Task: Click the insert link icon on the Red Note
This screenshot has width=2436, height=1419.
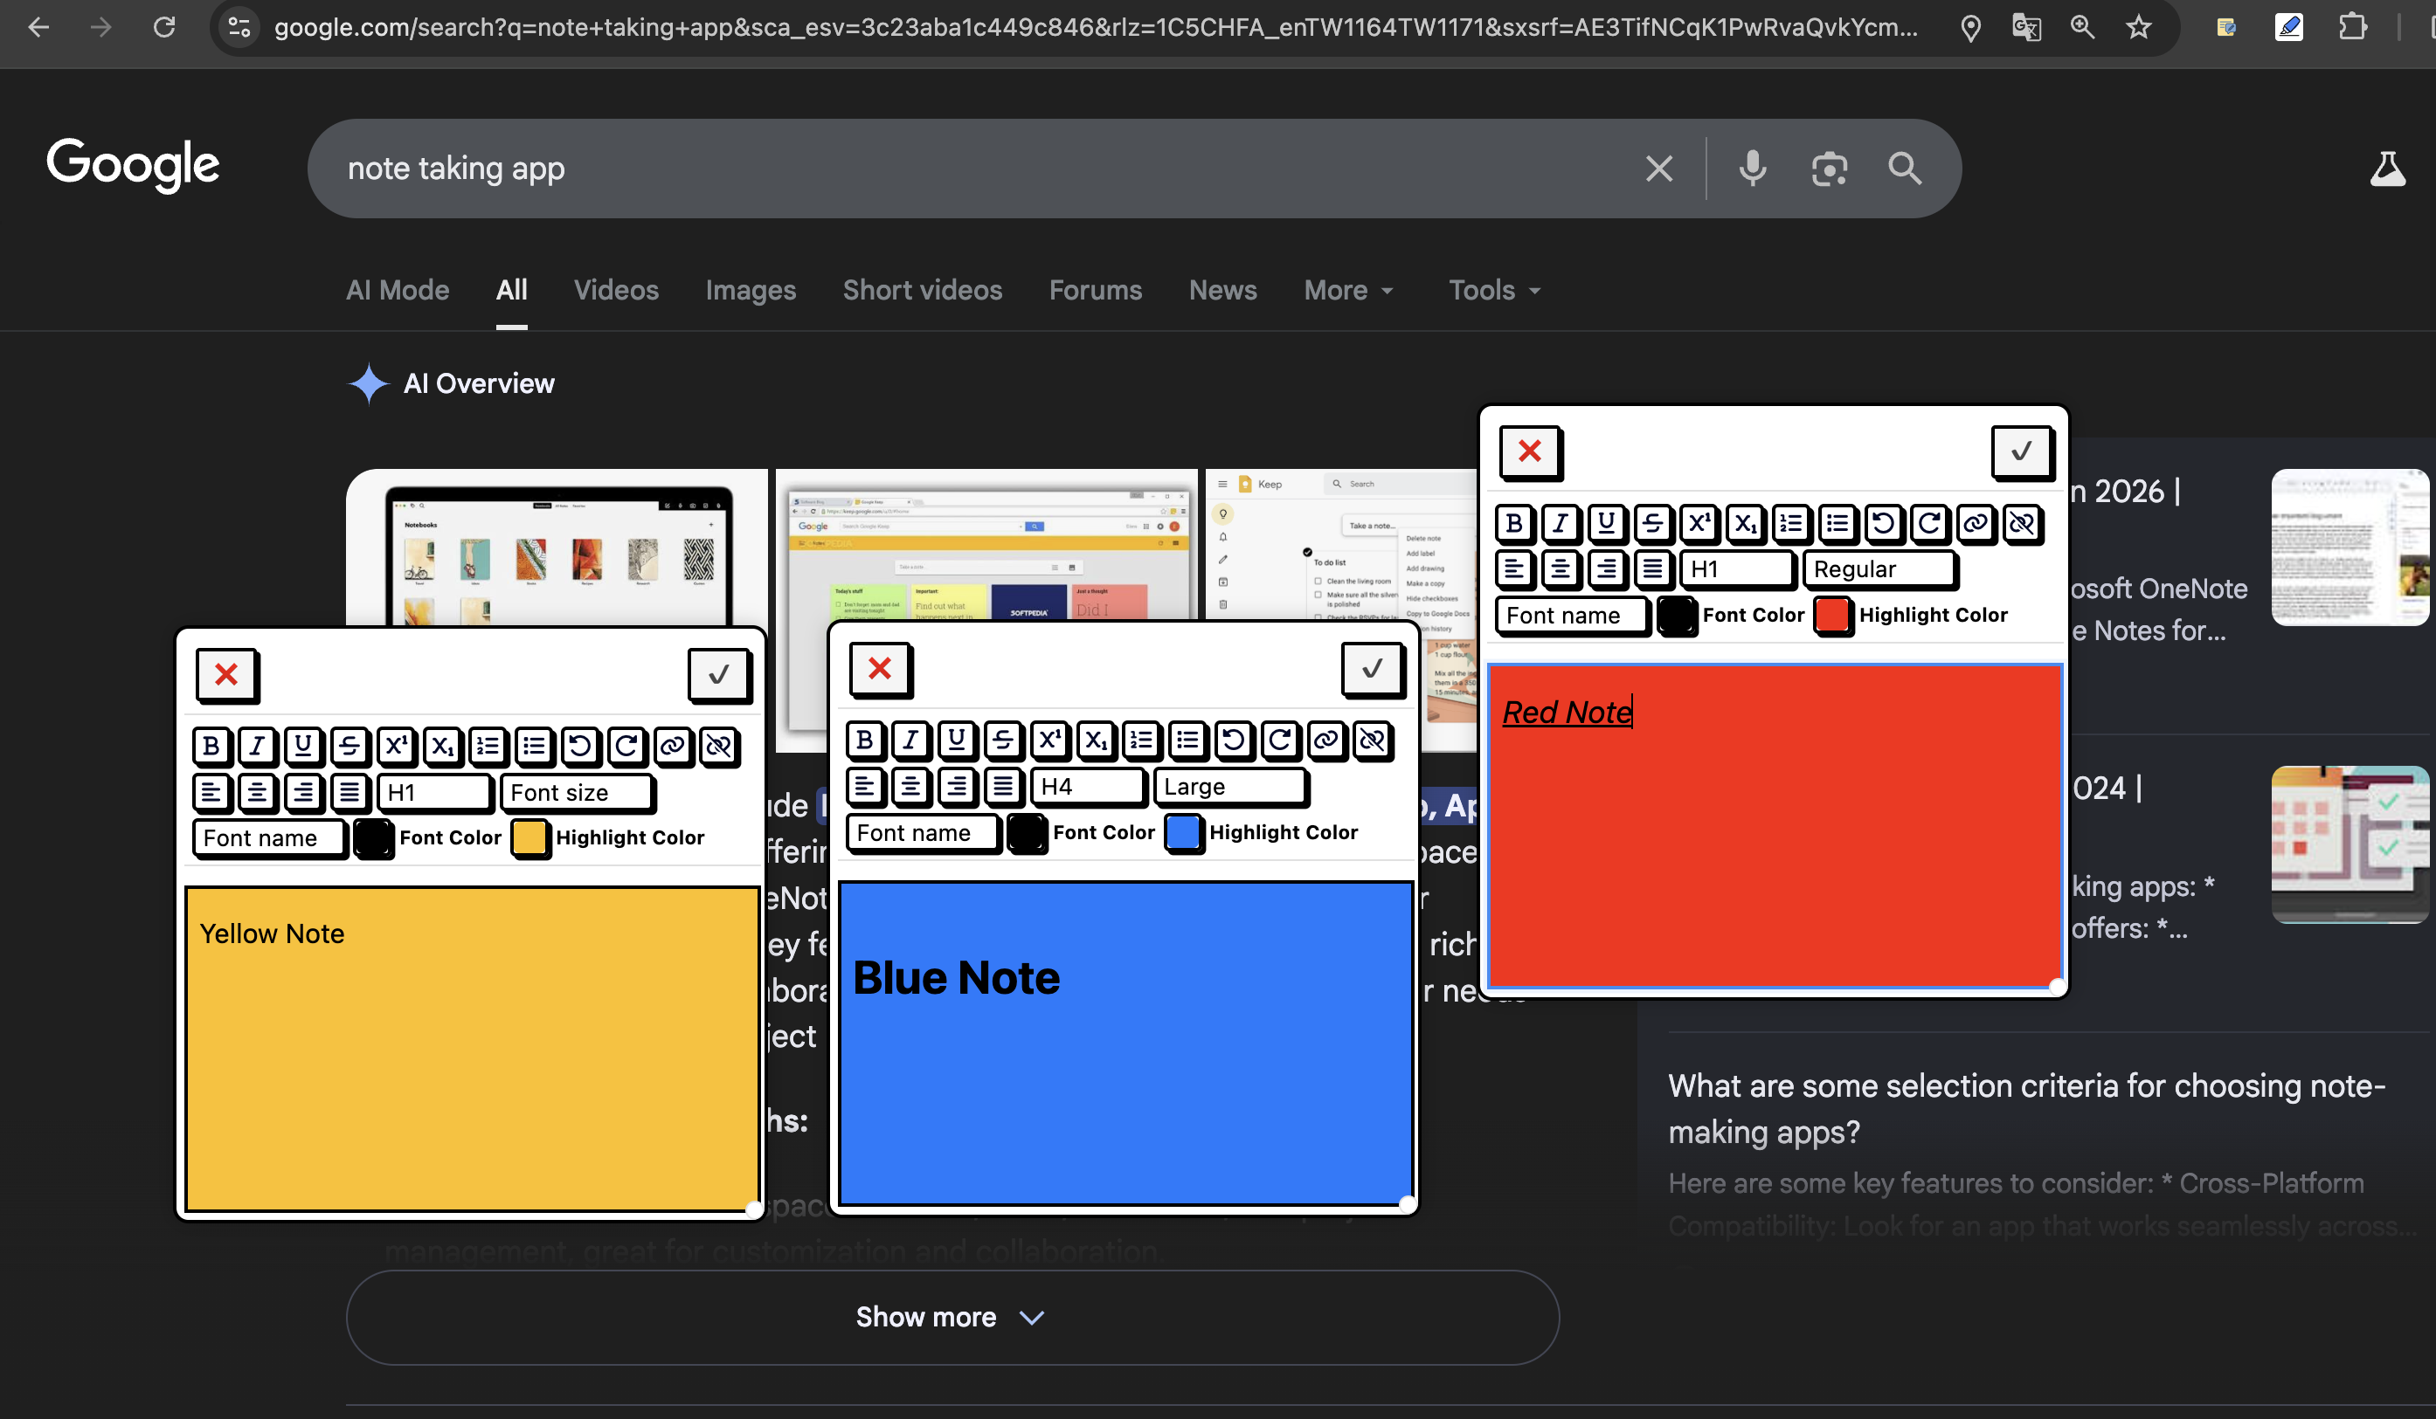Action: pyautogui.click(x=1976, y=525)
